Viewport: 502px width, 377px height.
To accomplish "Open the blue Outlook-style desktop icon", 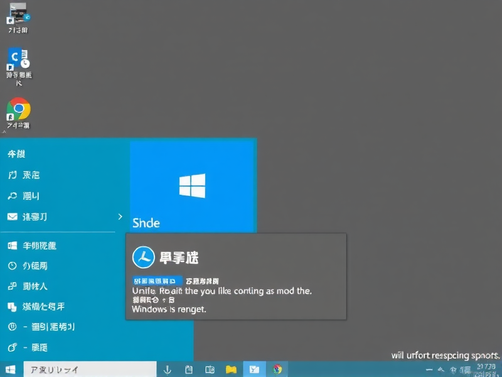I will [18, 63].
